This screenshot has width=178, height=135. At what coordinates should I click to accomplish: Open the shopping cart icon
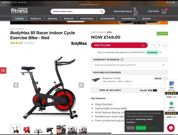[x=164, y=11]
